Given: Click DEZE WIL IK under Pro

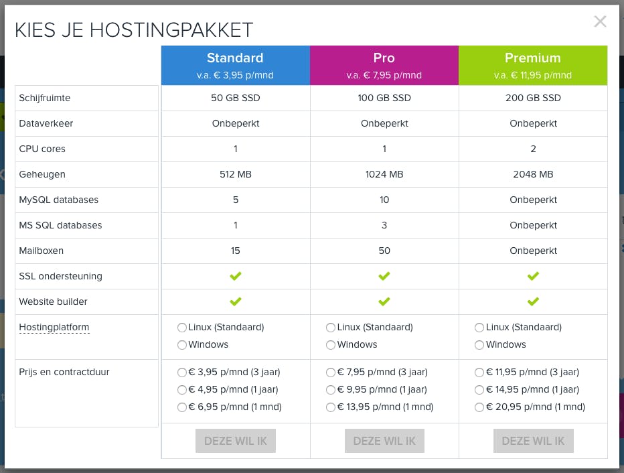Looking at the screenshot, I should coord(384,441).
